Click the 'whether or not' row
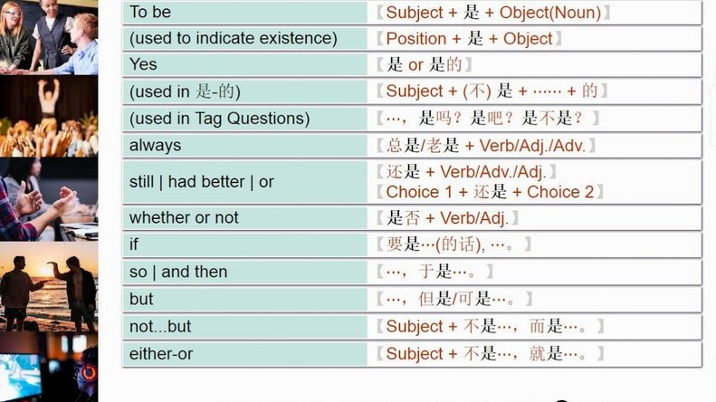The width and height of the screenshot is (716, 402). pos(413,218)
